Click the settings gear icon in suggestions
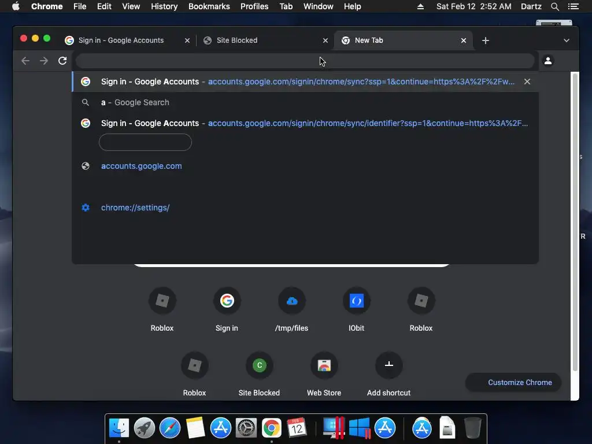 point(86,208)
